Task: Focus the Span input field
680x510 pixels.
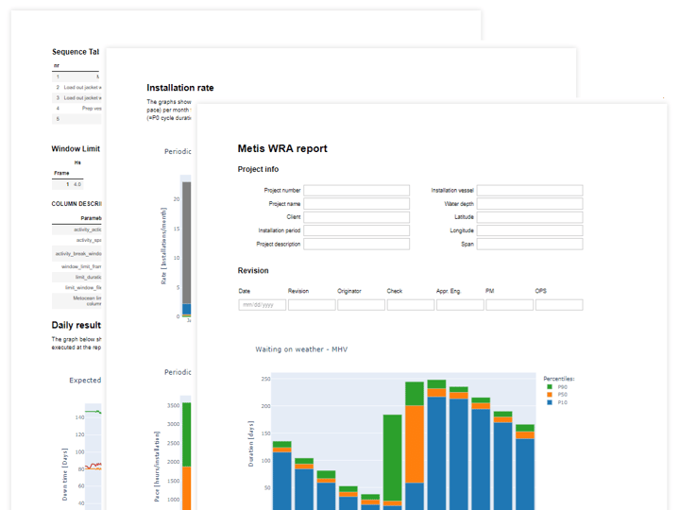Action: [x=530, y=245]
